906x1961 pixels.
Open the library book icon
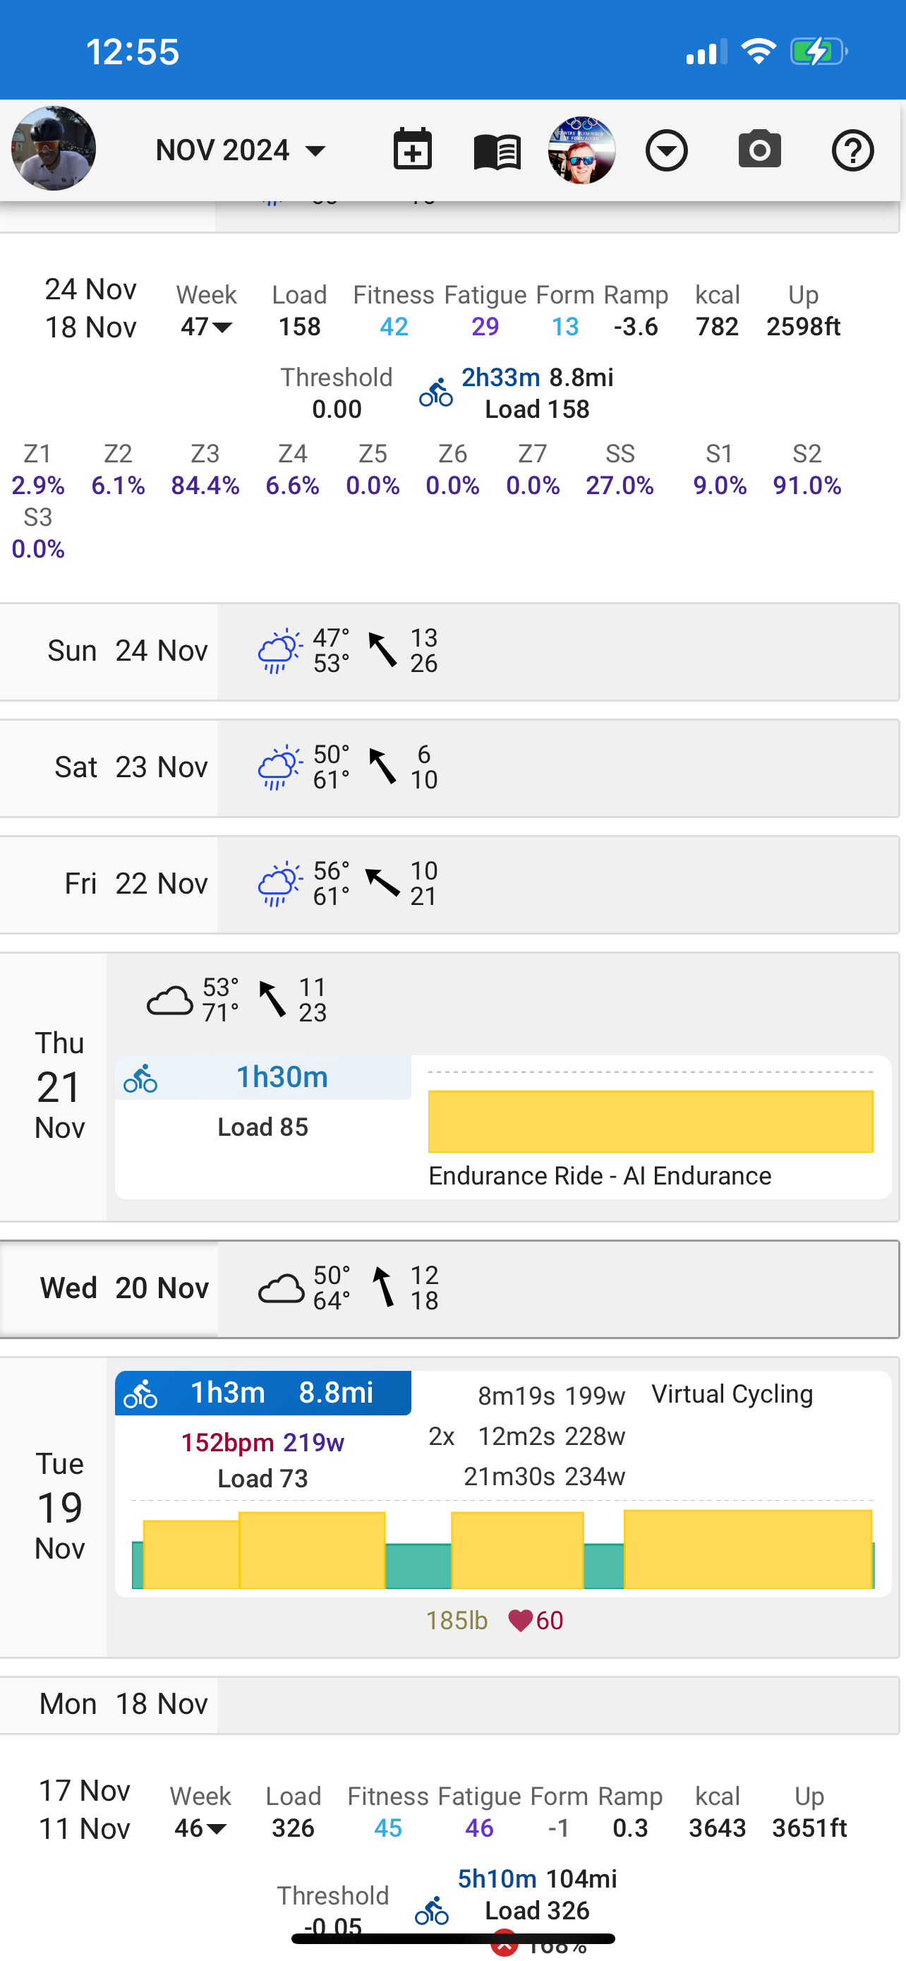click(497, 151)
